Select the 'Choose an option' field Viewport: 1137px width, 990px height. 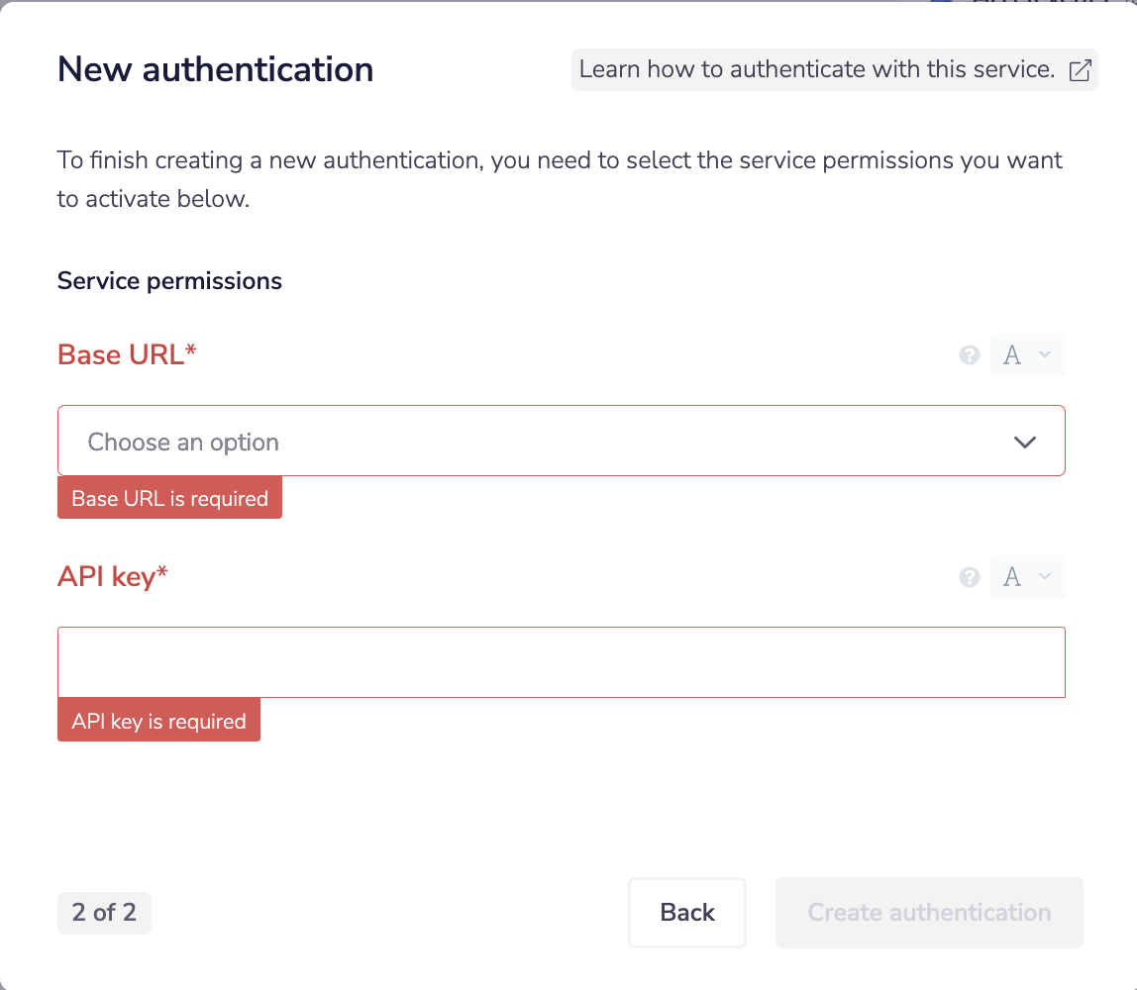[396, 442]
